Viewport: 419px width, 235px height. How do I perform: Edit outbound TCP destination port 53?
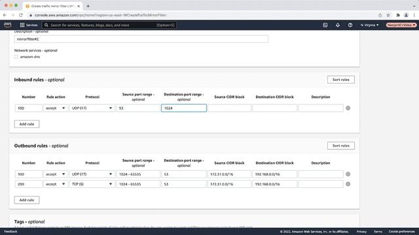pyautogui.click(x=184, y=184)
